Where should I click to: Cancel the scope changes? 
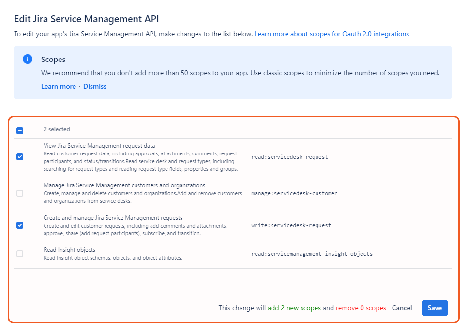(x=402, y=308)
